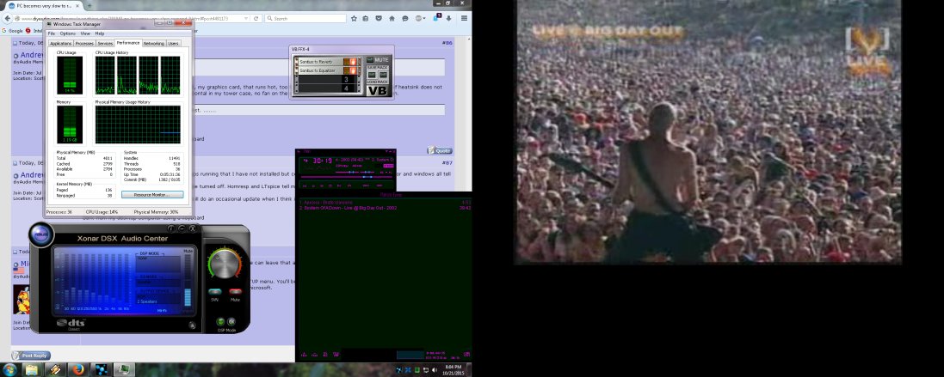
Task: Switch to the Applications tab
Action: pos(61,43)
